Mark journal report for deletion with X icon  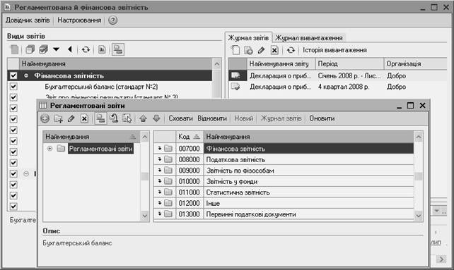click(274, 50)
